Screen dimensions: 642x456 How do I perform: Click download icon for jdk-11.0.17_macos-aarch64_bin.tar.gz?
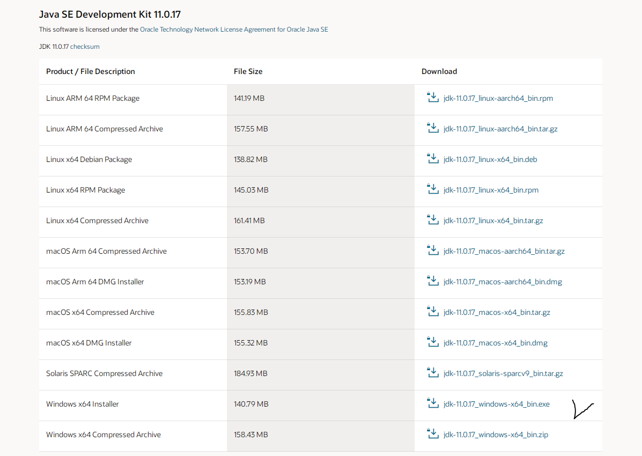tap(432, 251)
